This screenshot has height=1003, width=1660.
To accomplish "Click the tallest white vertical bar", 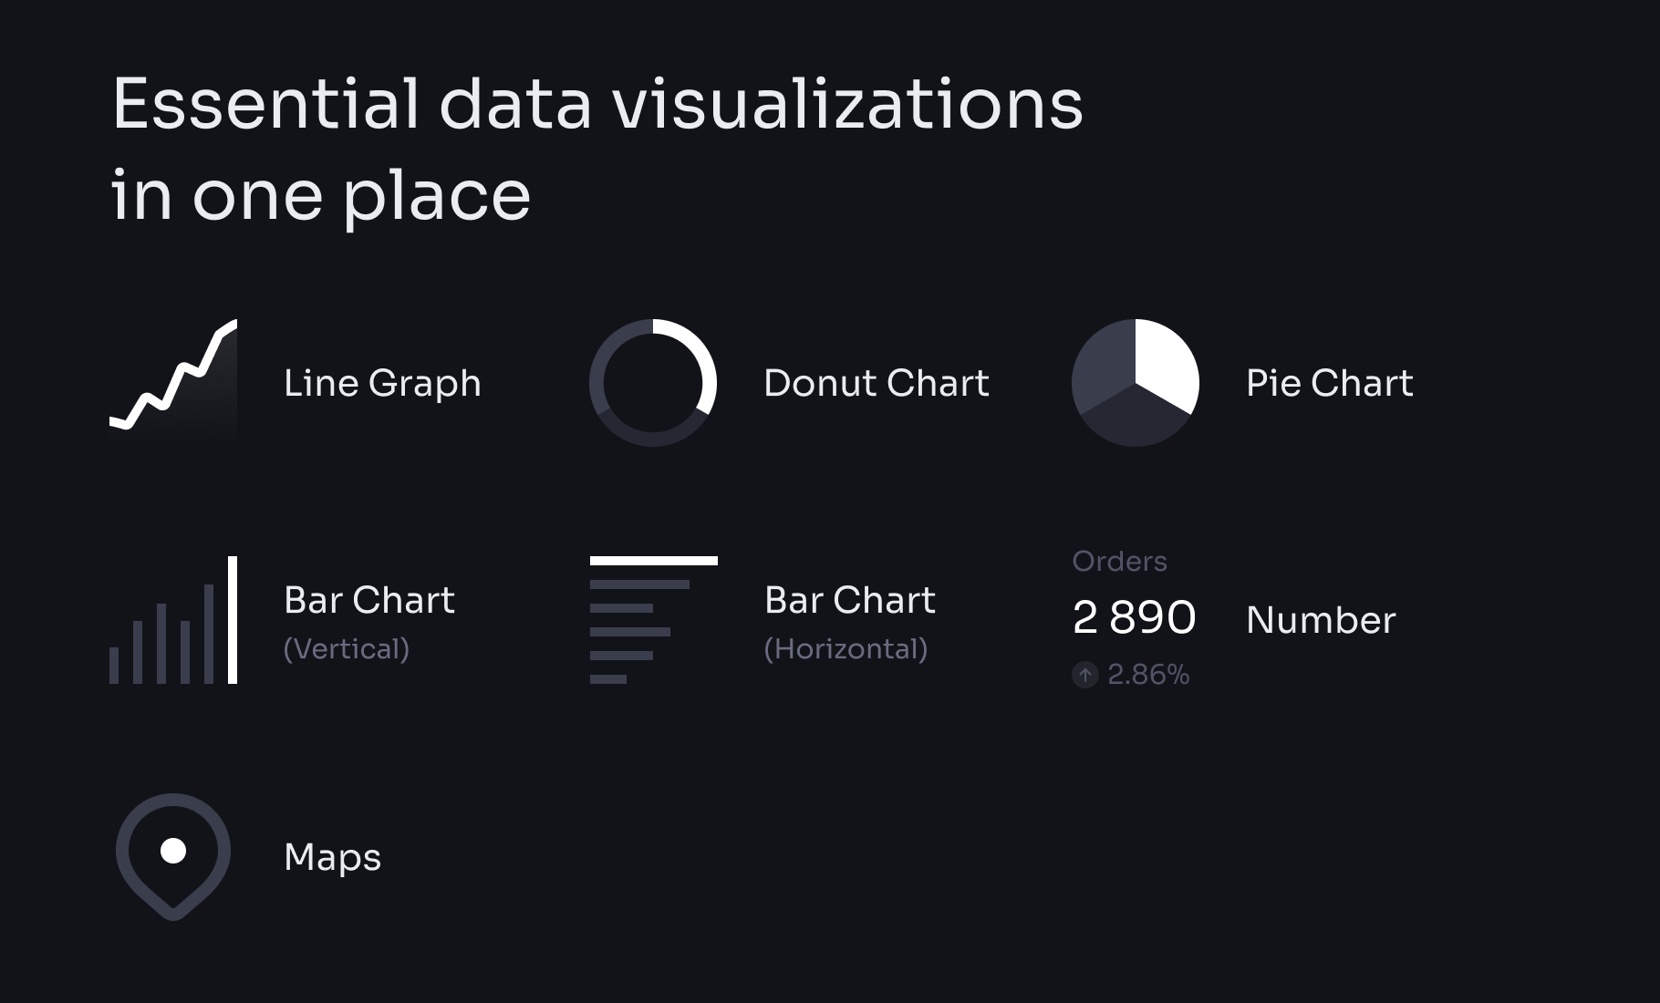I will tap(233, 620).
